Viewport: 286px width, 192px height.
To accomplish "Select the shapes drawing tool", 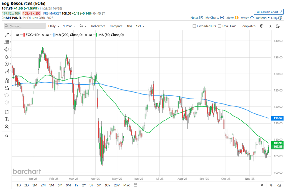I will point(7,49).
